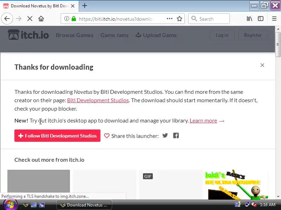The width and height of the screenshot is (281, 210).
Task: Click the muted volume tray icon
Action: pyautogui.click(x=254, y=204)
